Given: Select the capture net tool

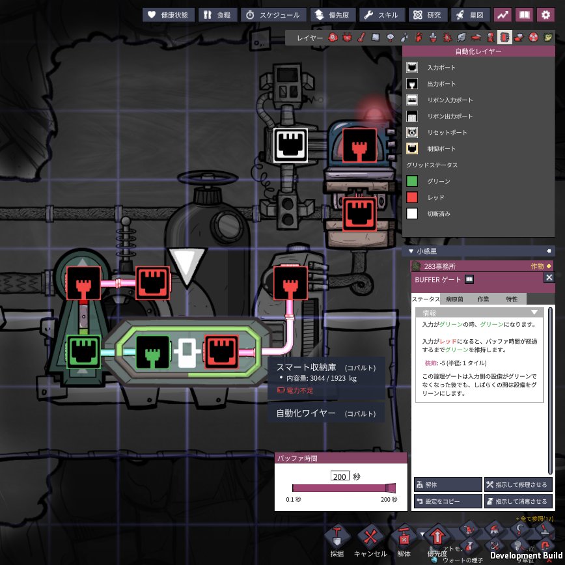Looking at the screenshot, I should pos(520,546).
